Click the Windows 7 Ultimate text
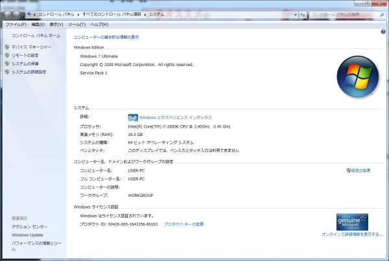Image resolution: width=389 pixels, height=261 pixels. coord(99,56)
